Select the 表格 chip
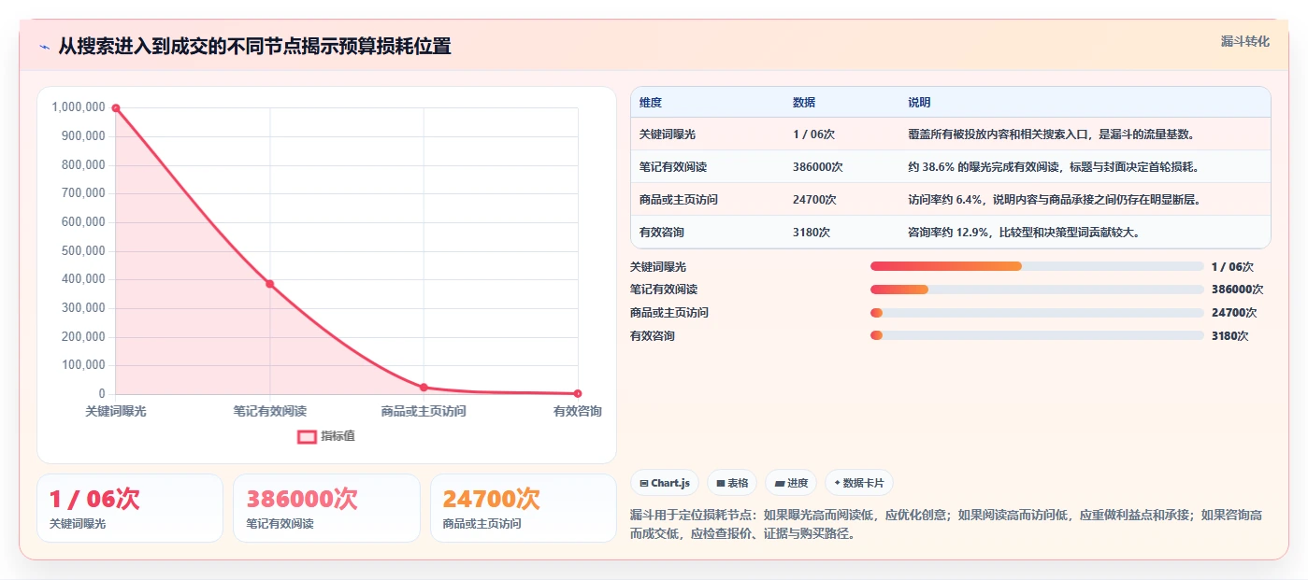Image resolution: width=1308 pixels, height=580 pixels. (x=732, y=483)
